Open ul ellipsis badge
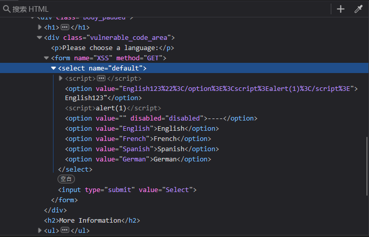This screenshot has height=237, width=369. (x=65, y=230)
